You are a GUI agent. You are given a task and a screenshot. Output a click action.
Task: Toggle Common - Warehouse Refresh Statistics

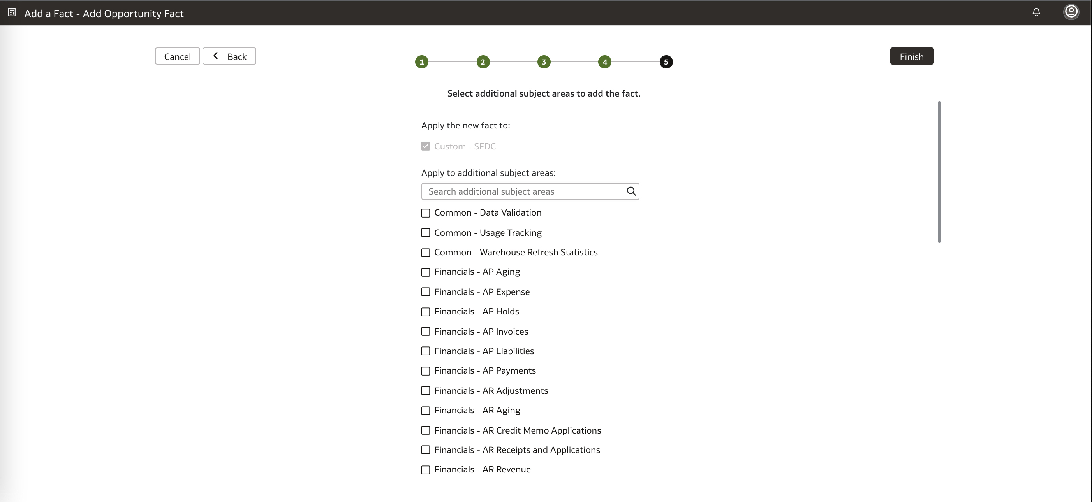pos(426,253)
